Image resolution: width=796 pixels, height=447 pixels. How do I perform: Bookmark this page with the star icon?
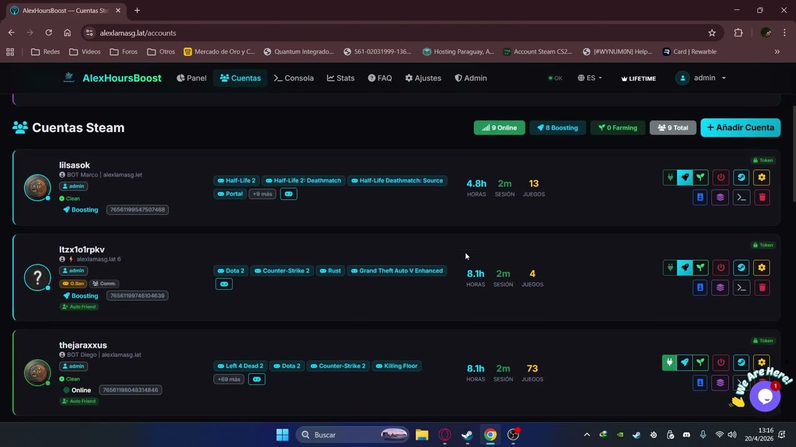pyautogui.click(x=712, y=33)
